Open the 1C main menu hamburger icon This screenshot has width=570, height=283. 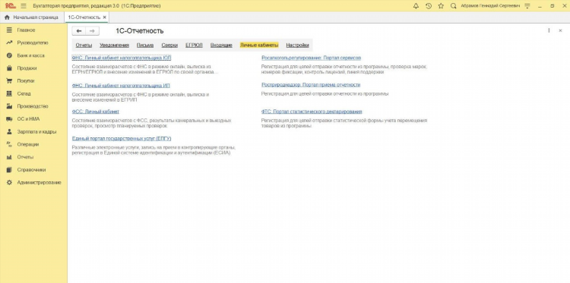pyautogui.click(x=24, y=6)
